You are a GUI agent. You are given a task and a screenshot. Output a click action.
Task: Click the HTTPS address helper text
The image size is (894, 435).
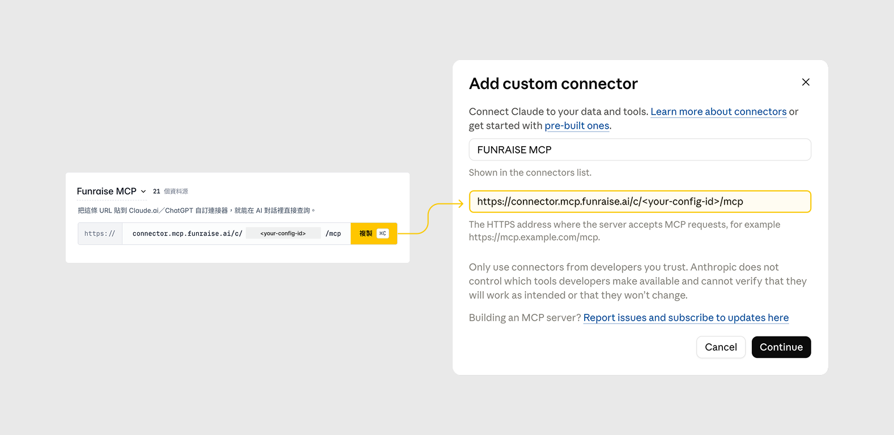pyautogui.click(x=624, y=231)
